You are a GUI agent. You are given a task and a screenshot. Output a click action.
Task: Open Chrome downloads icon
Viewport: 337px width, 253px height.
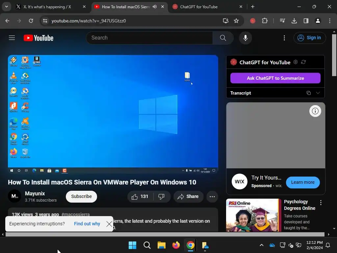pyautogui.click(x=294, y=21)
